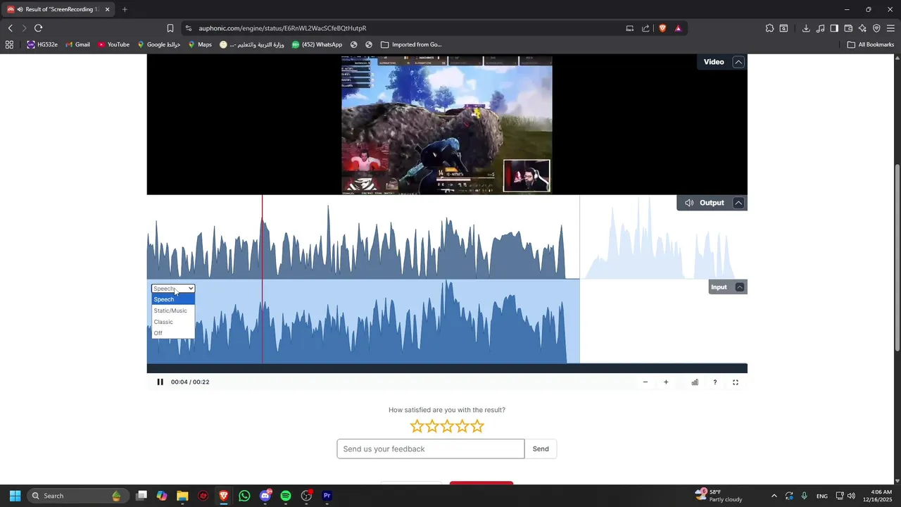The height and width of the screenshot is (507, 901).
Task: Rate the result one star
Action: [417, 426]
